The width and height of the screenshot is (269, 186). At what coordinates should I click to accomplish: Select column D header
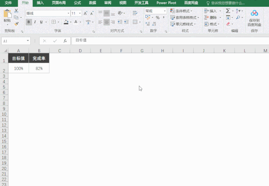80,50
